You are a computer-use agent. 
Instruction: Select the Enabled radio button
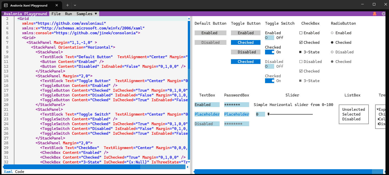(341, 33)
